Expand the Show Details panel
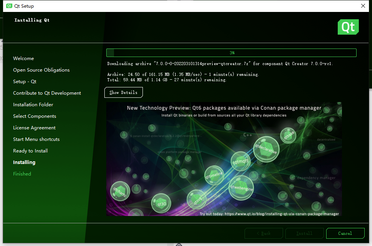Viewport: 372px width, 246px height. coord(123,92)
